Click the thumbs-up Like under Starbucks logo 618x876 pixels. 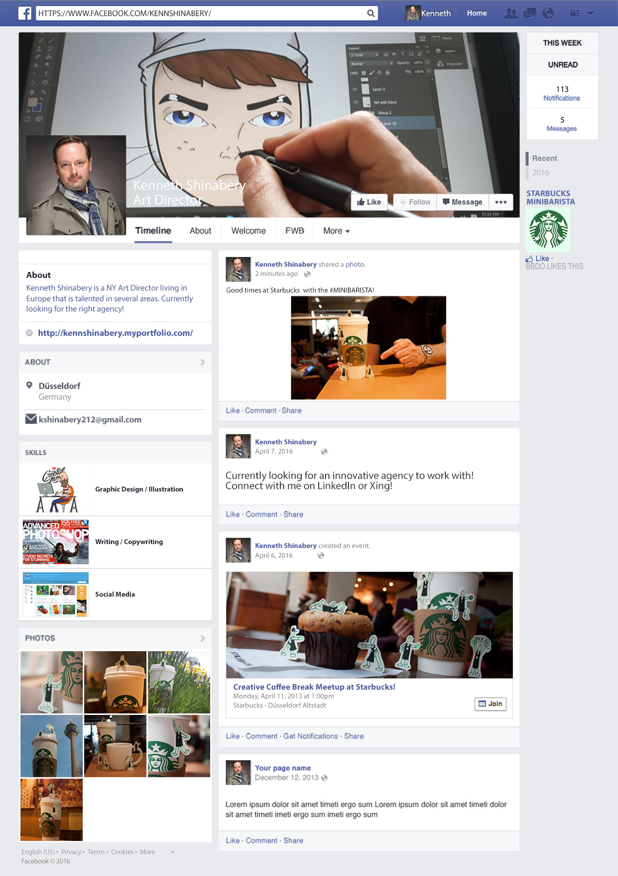pos(538,258)
